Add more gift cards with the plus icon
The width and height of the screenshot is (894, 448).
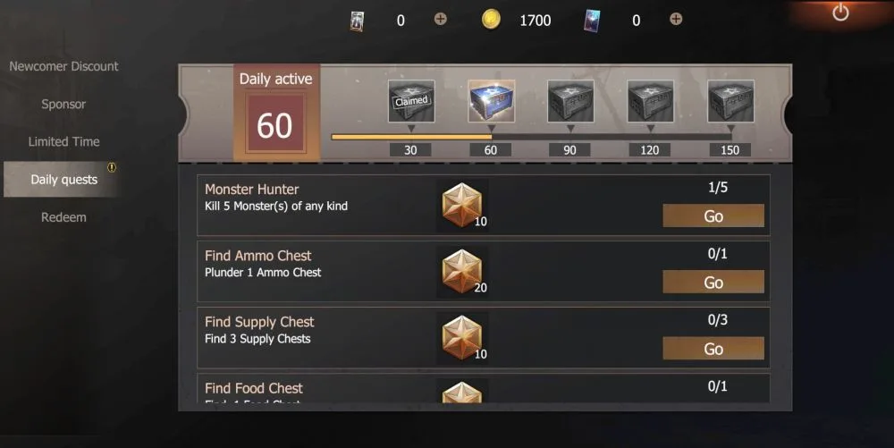tap(440, 20)
